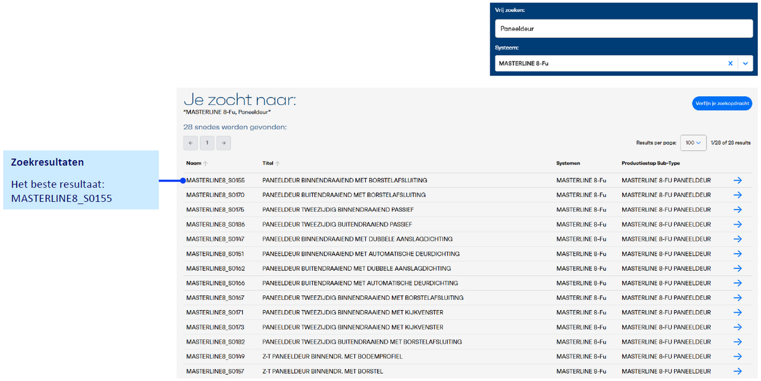Click title PANEELDEUR BUITENDRAAIEND MET BORSTELAFSLUITING

click(x=344, y=195)
